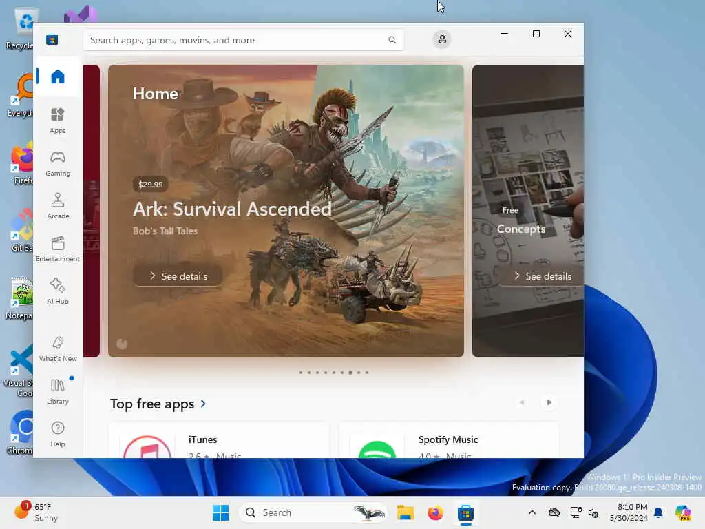Click the taskbar Search box
Image resolution: width=705 pixels, height=529 pixels.
tap(313, 512)
